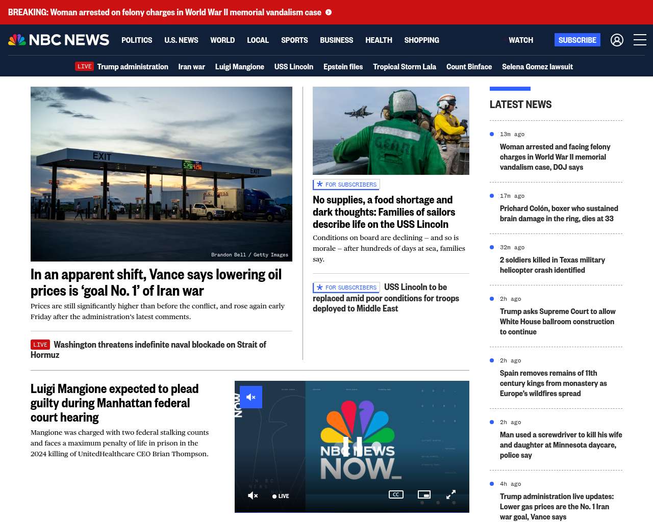
Task: Click the '17m ago' timestamp
Action: [x=512, y=196]
